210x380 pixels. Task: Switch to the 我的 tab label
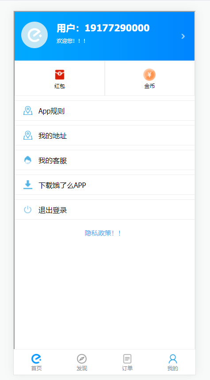(x=173, y=369)
